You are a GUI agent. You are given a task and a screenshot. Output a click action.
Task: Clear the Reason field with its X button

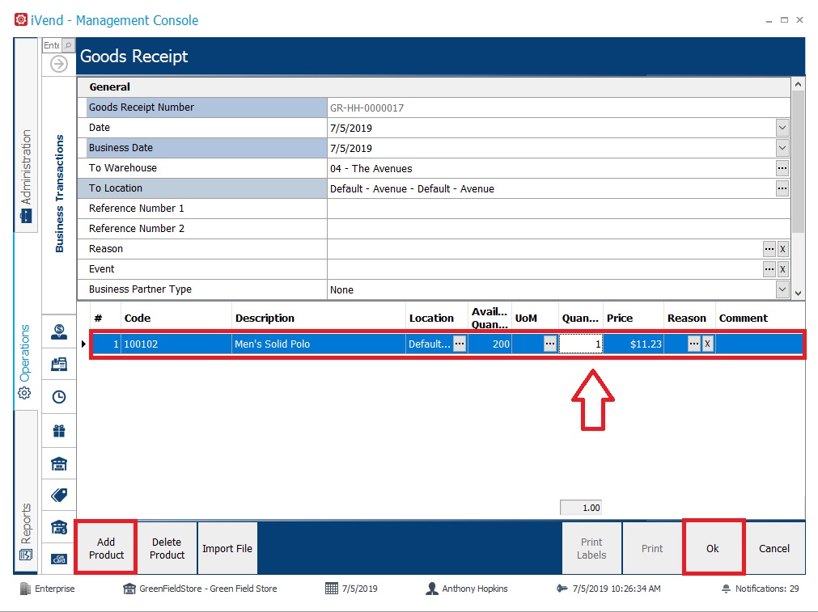click(782, 249)
